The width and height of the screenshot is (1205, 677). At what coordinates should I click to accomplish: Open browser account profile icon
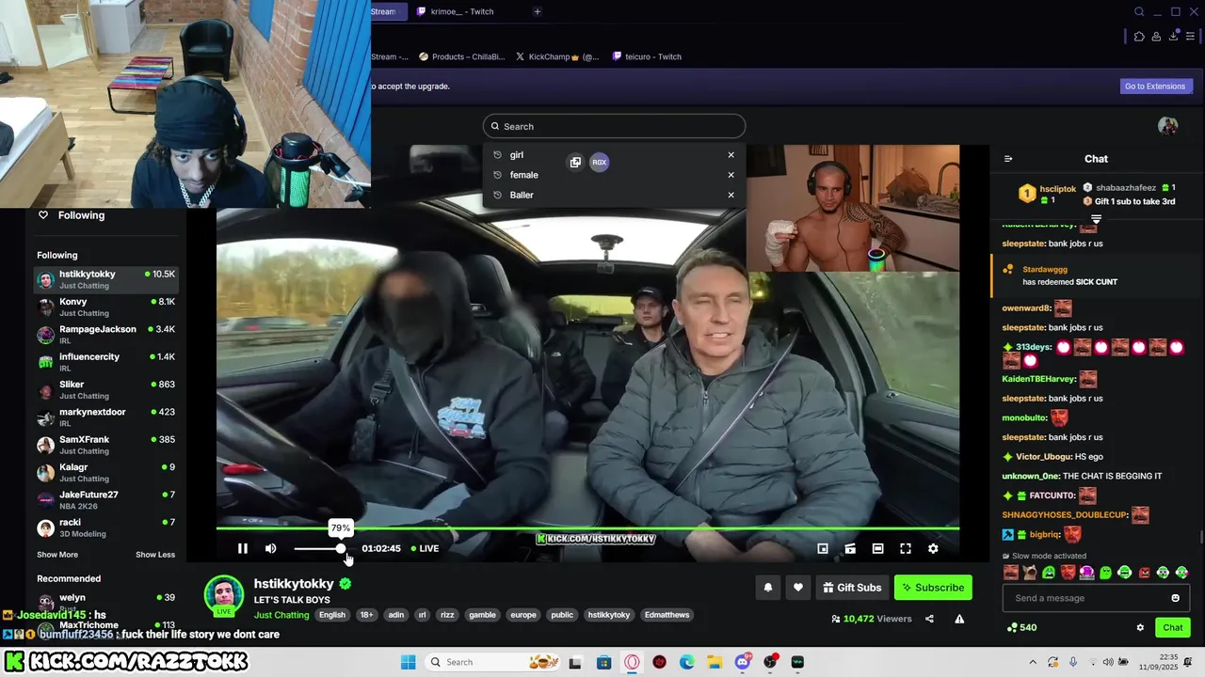[1156, 37]
